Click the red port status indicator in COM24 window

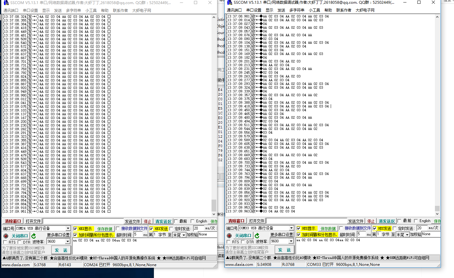pos(6,236)
